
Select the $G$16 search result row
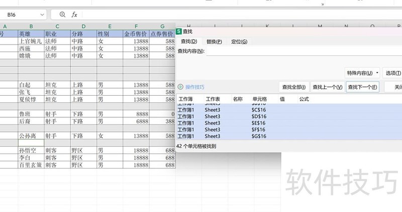(259, 136)
